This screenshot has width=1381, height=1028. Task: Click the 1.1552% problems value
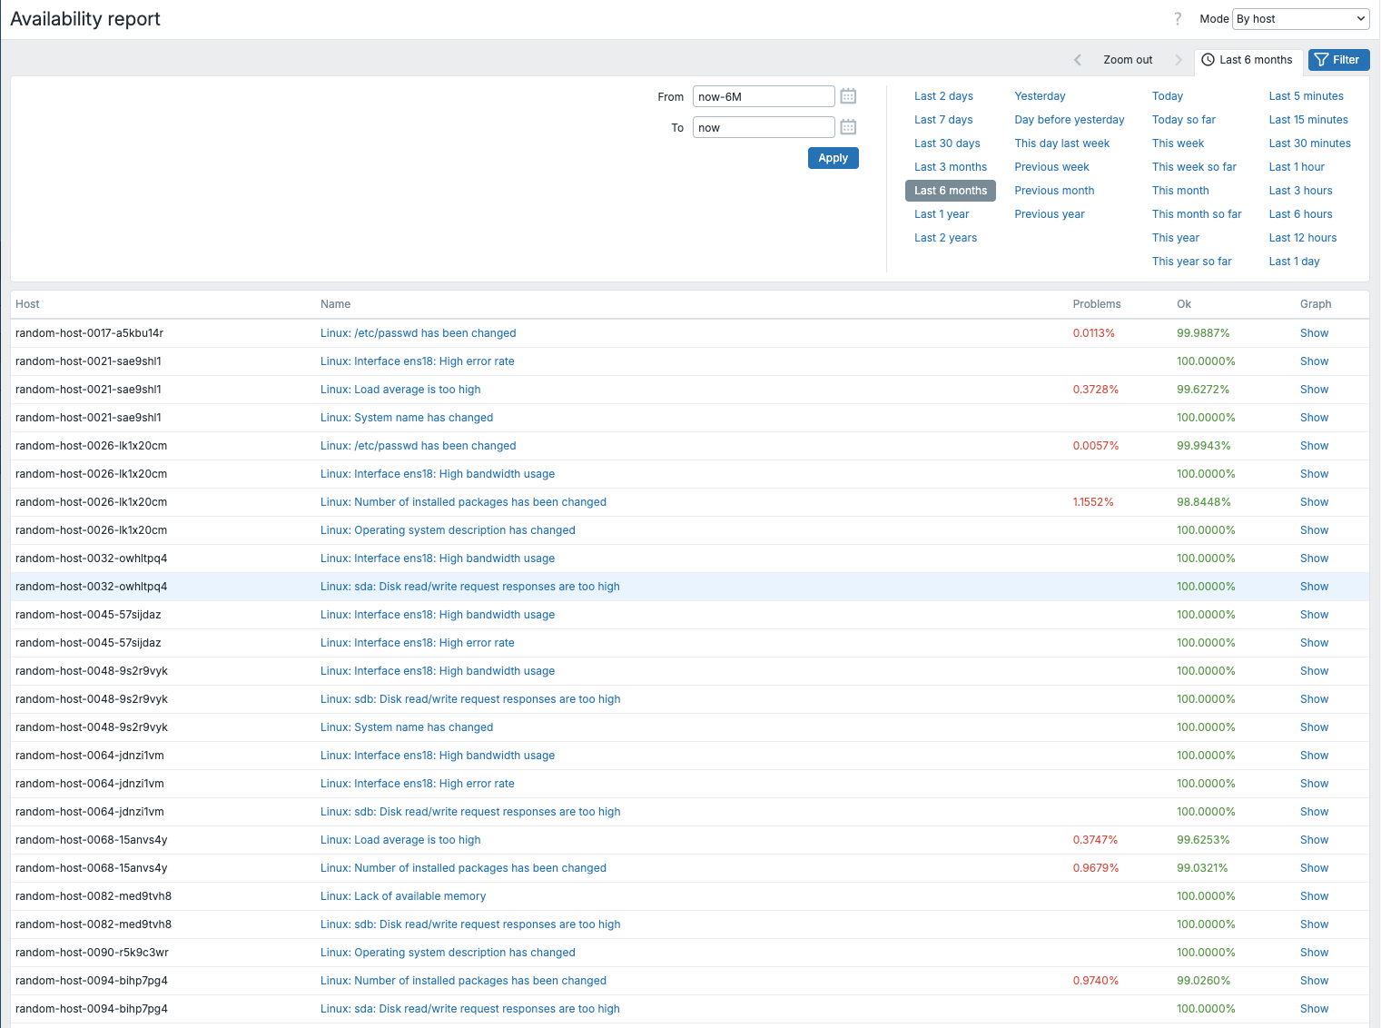point(1093,502)
